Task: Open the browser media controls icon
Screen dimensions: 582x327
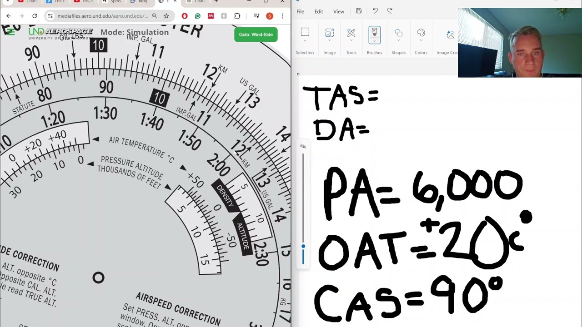Action: click(256, 16)
